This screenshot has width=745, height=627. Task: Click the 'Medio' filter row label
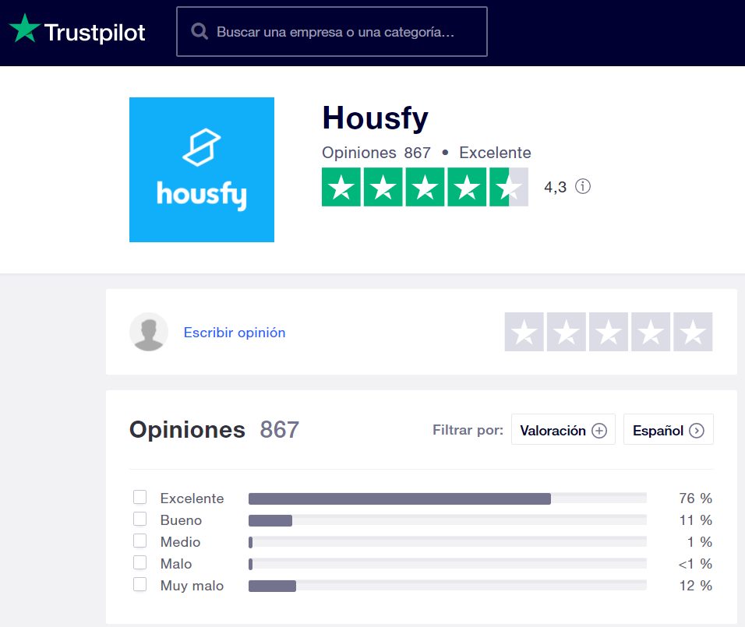pos(181,542)
